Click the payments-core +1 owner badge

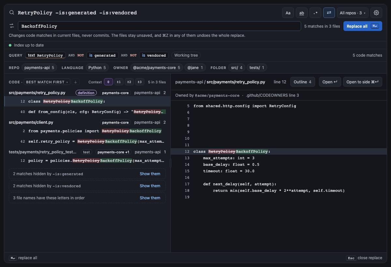(x=113, y=152)
